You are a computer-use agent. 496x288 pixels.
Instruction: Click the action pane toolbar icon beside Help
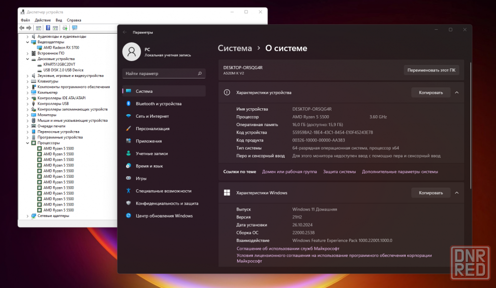point(56,28)
